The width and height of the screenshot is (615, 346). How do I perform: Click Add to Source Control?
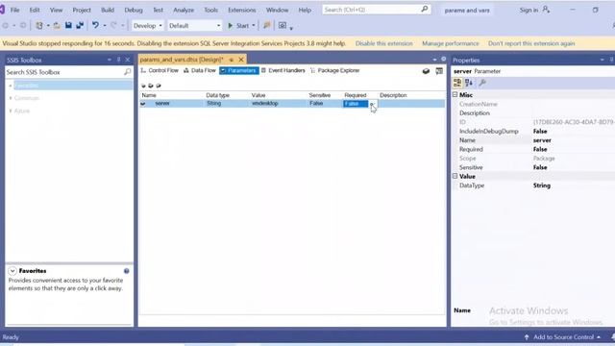point(563,337)
